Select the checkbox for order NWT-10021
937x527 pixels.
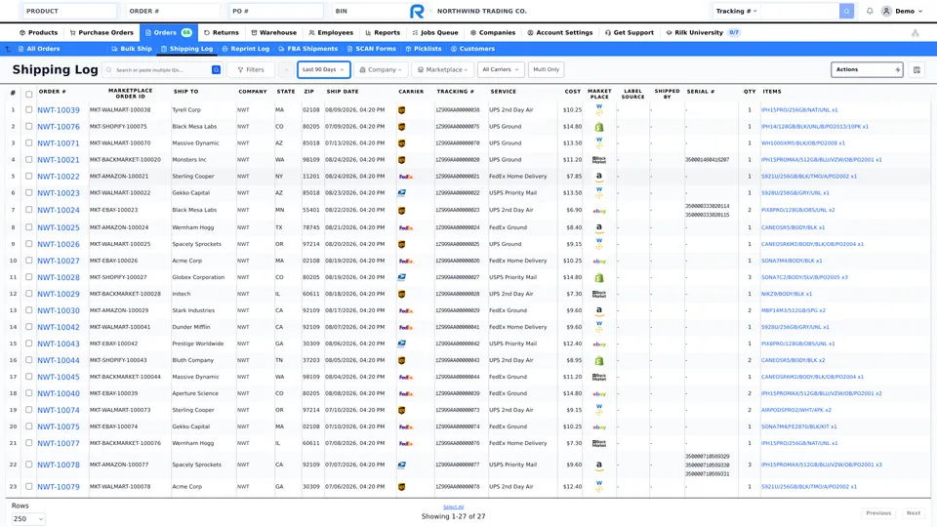(28, 159)
